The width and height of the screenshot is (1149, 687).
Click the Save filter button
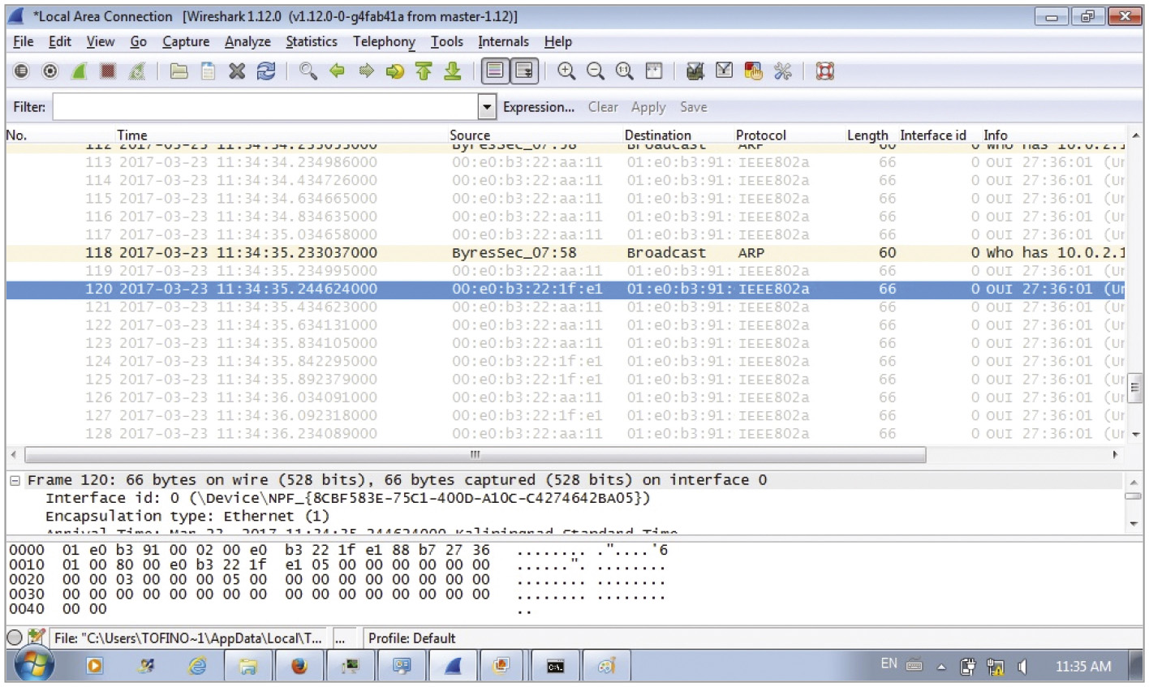[694, 107]
